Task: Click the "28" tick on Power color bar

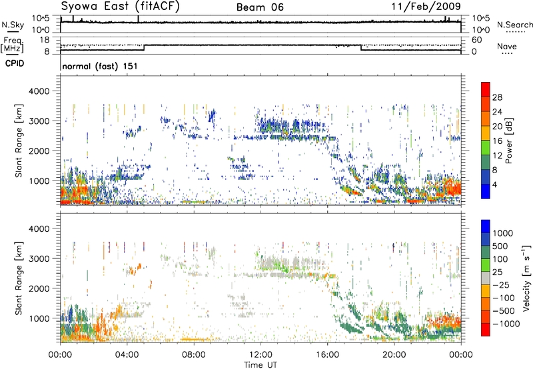Action: tap(497, 97)
